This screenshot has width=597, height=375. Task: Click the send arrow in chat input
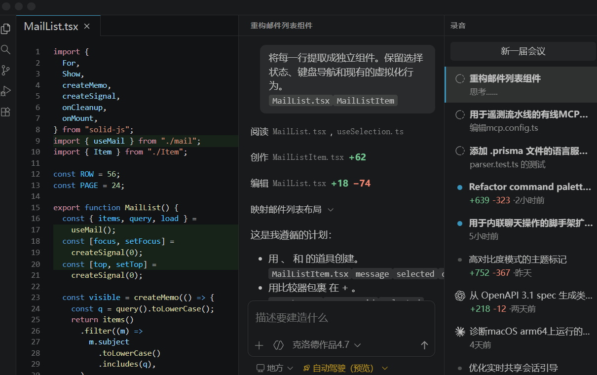(424, 345)
